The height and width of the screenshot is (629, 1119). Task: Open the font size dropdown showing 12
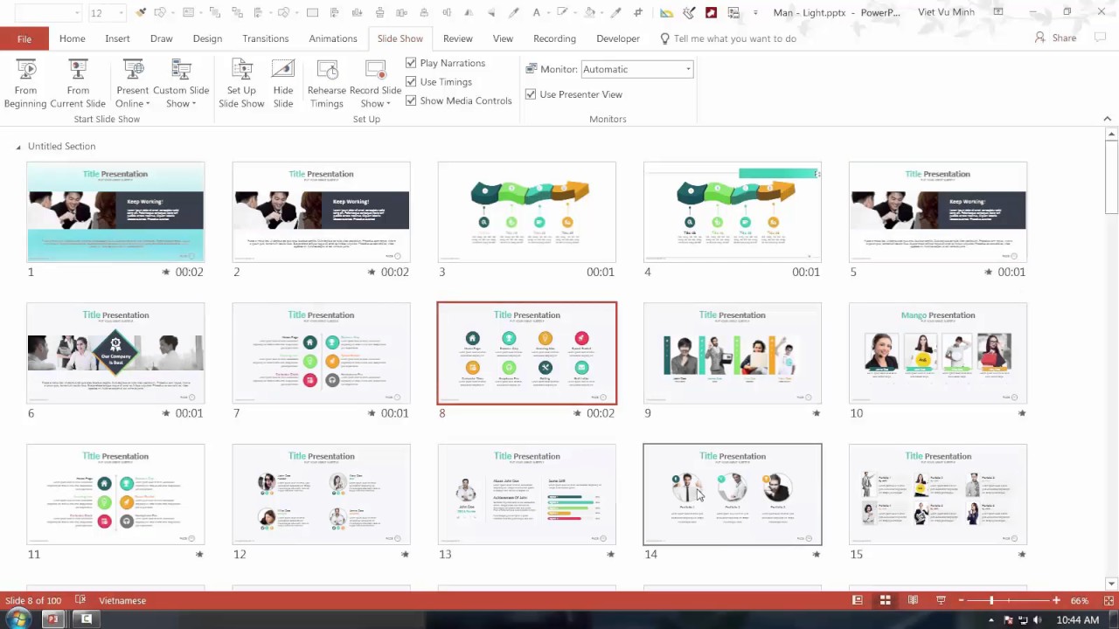120,12
